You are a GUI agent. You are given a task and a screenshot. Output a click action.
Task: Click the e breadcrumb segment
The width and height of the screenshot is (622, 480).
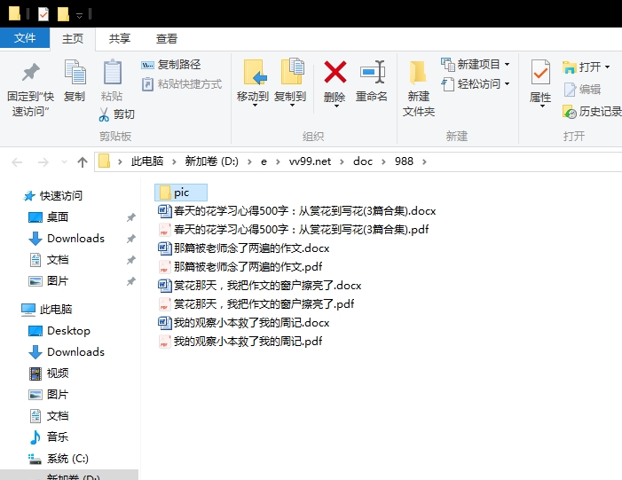coord(264,161)
